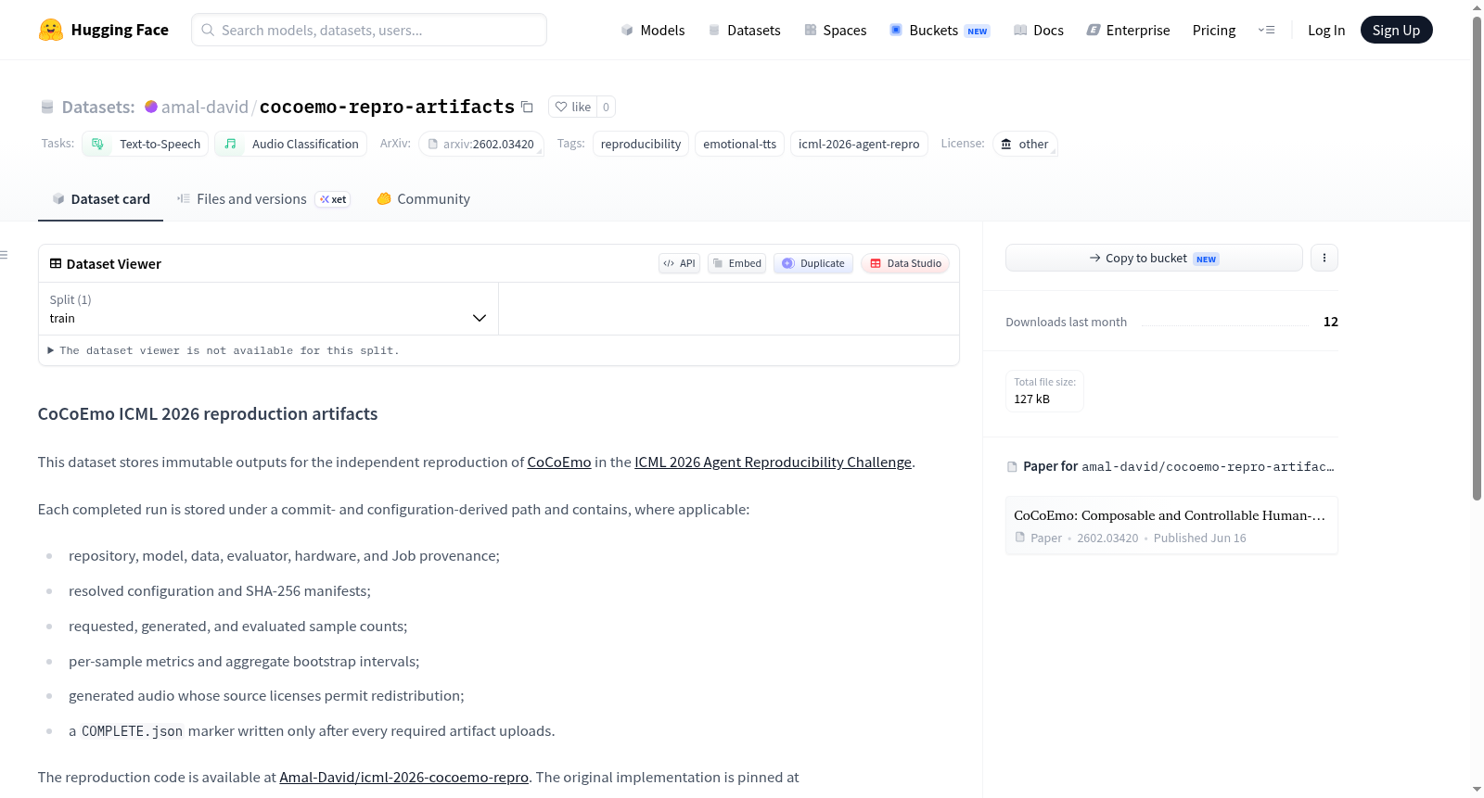Open the Models page
Screen dimensions: 1484x798
click(x=653, y=30)
